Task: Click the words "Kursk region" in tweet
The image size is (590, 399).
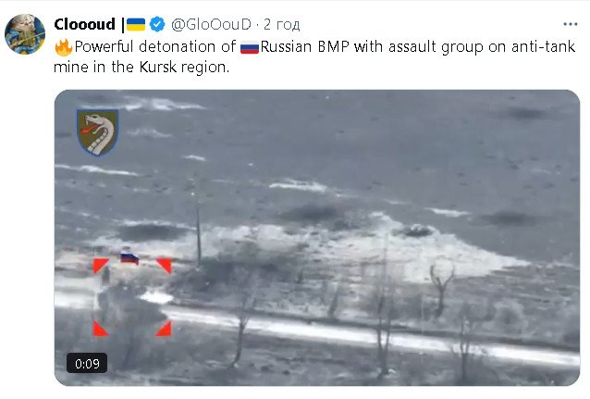Action: (184, 67)
